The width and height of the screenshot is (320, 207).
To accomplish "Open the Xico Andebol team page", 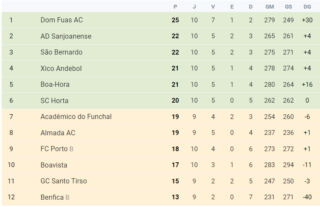I will click(61, 68).
